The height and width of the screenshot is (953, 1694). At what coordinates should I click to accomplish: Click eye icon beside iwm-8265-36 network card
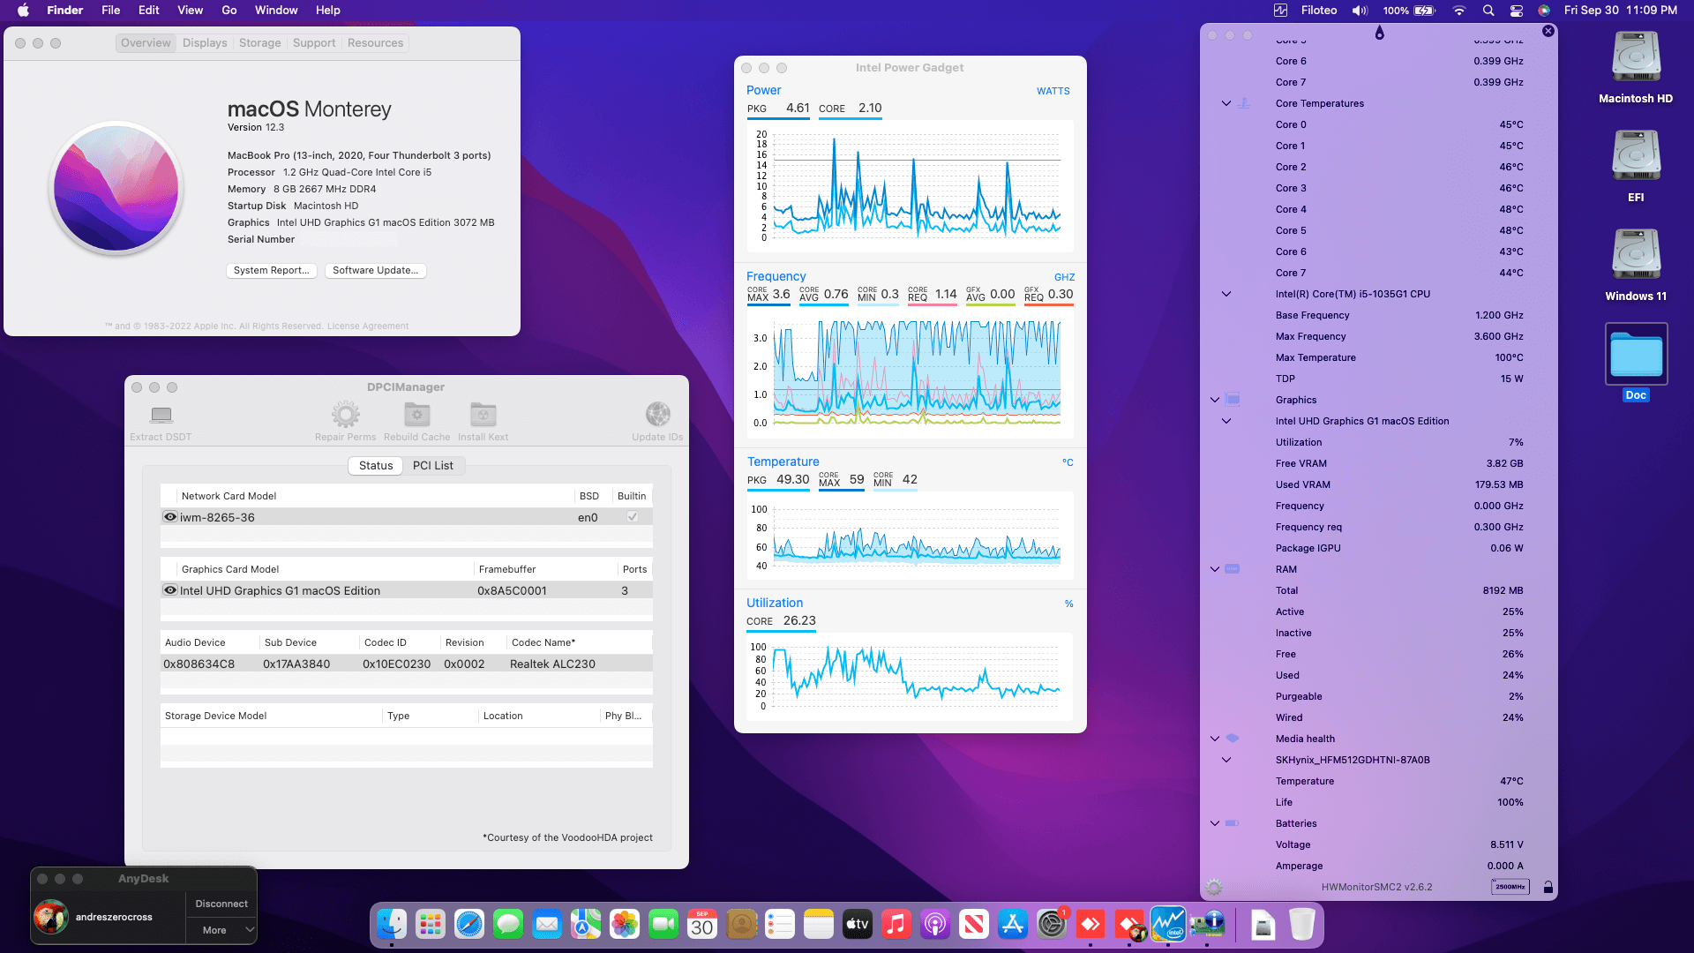170,517
